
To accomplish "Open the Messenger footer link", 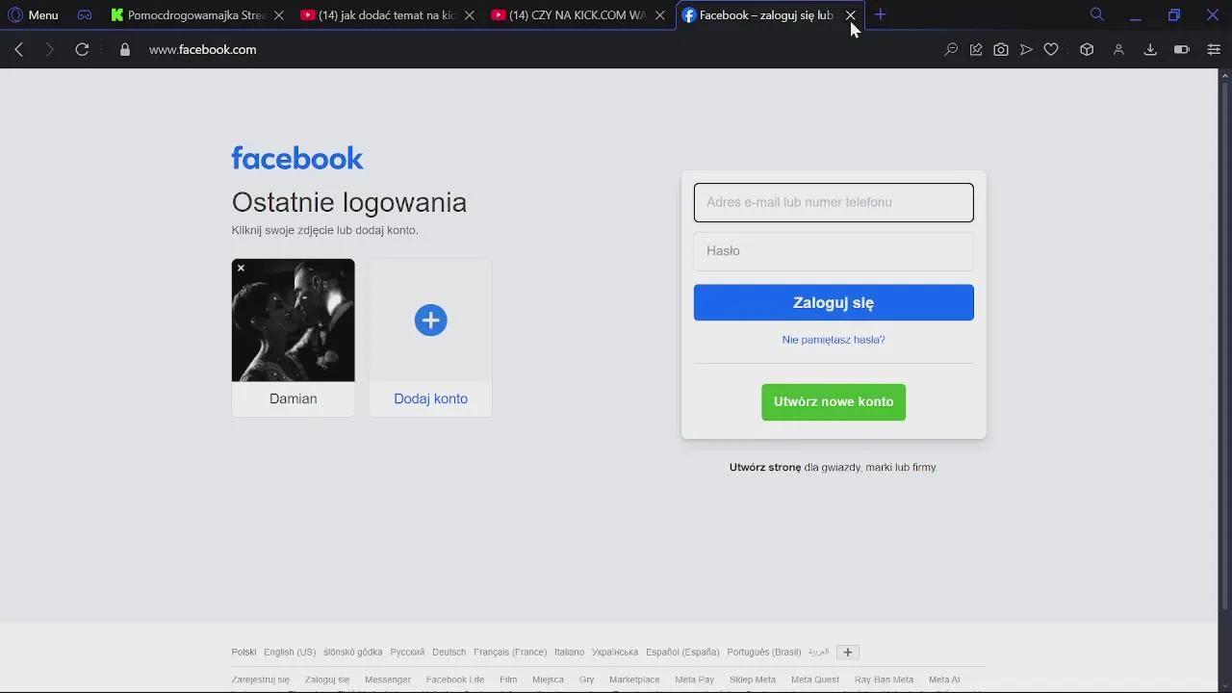I will click(x=388, y=680).
